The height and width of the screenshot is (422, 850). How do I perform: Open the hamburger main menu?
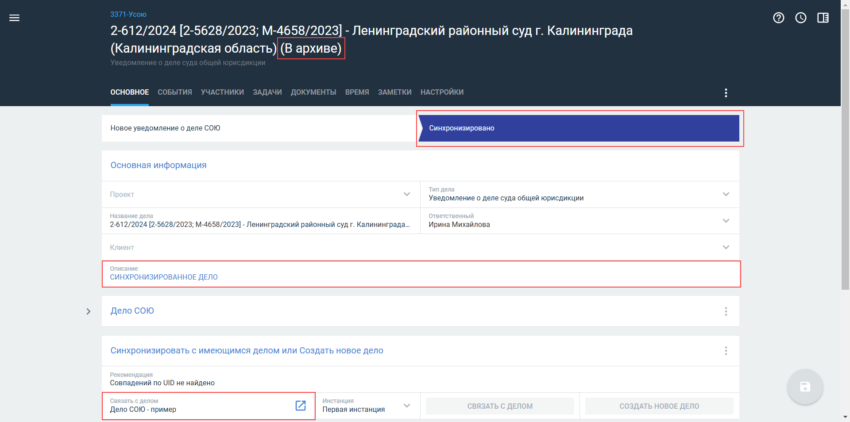click(15, 18)
